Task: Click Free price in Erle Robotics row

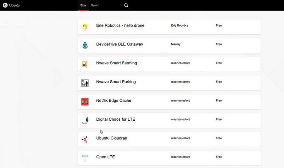Action: [219, 25]
